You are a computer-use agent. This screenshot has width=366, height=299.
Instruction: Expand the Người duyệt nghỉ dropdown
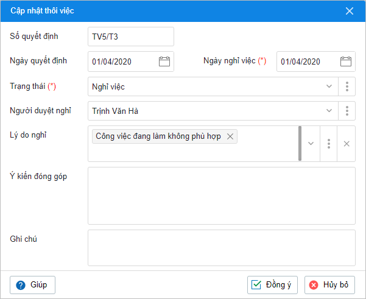pyautogui.click(x=329, y=111)
